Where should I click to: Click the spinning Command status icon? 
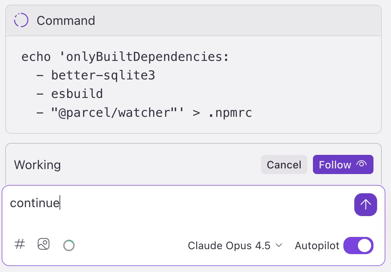[21, 20]
